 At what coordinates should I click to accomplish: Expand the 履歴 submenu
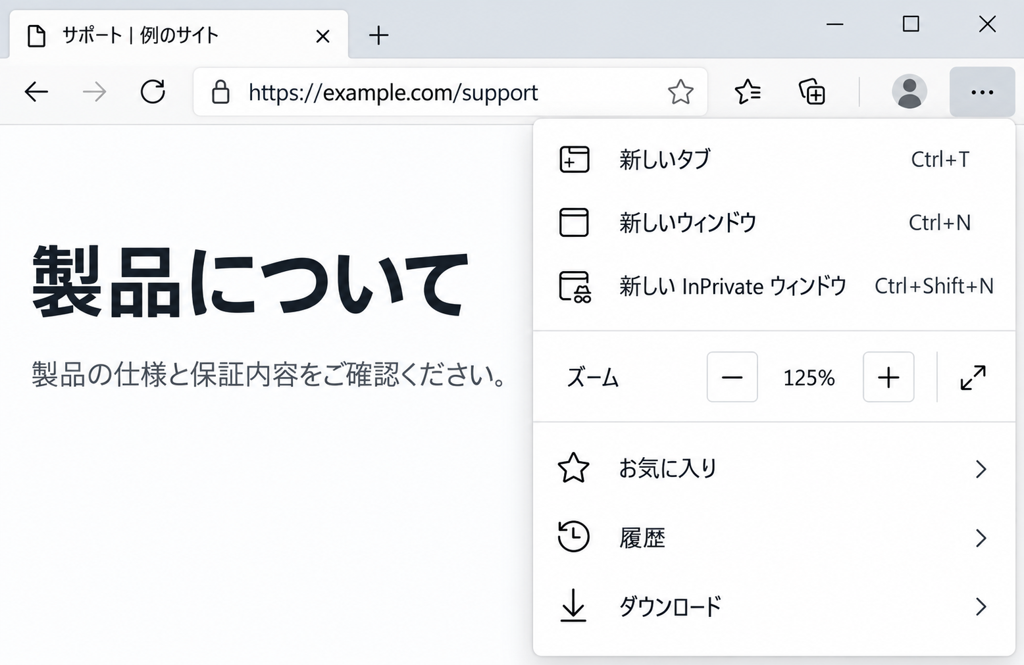pos(774,537)
